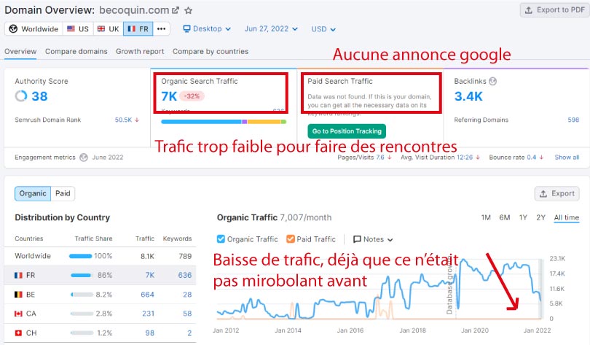Select the FR flag database
The height and width of the screenshot is (345, 590).
point(138,29)
